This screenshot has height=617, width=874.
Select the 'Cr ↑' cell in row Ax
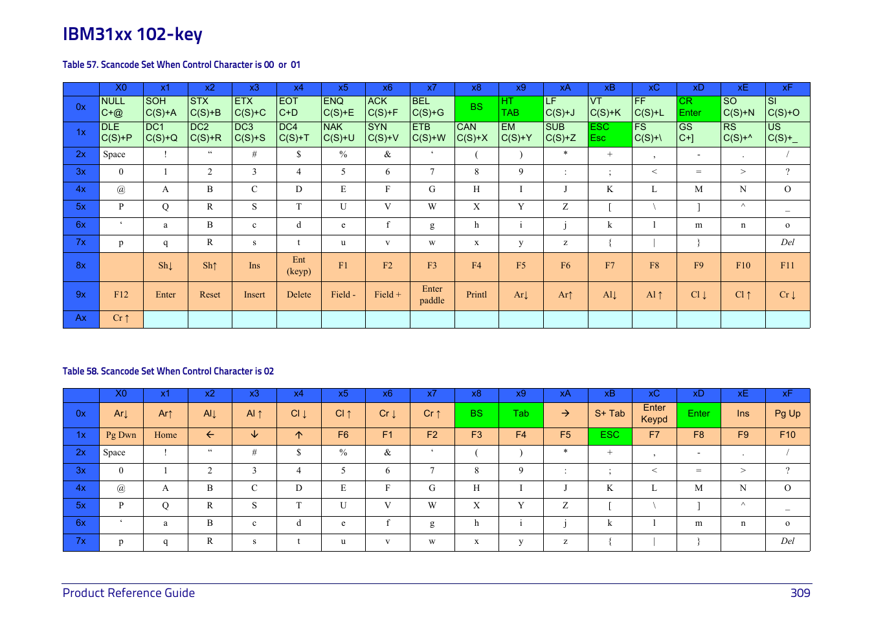121,319
